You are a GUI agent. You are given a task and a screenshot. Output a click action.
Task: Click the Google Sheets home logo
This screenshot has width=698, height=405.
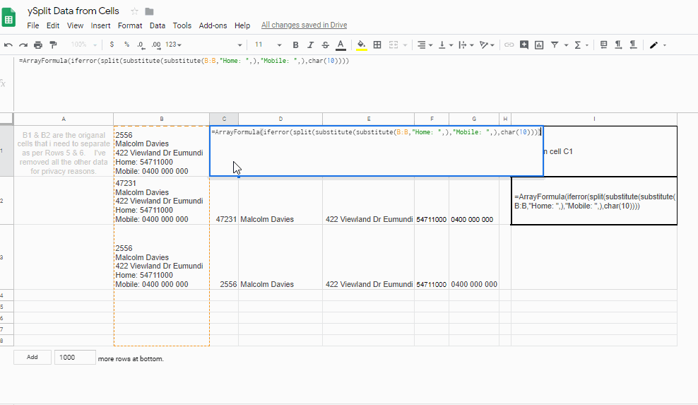point(9,18)
